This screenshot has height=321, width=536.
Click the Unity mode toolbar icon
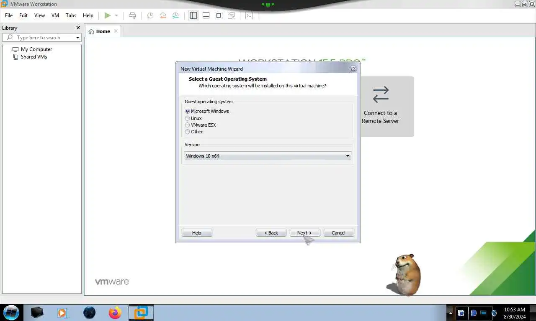tap(231, 15)
